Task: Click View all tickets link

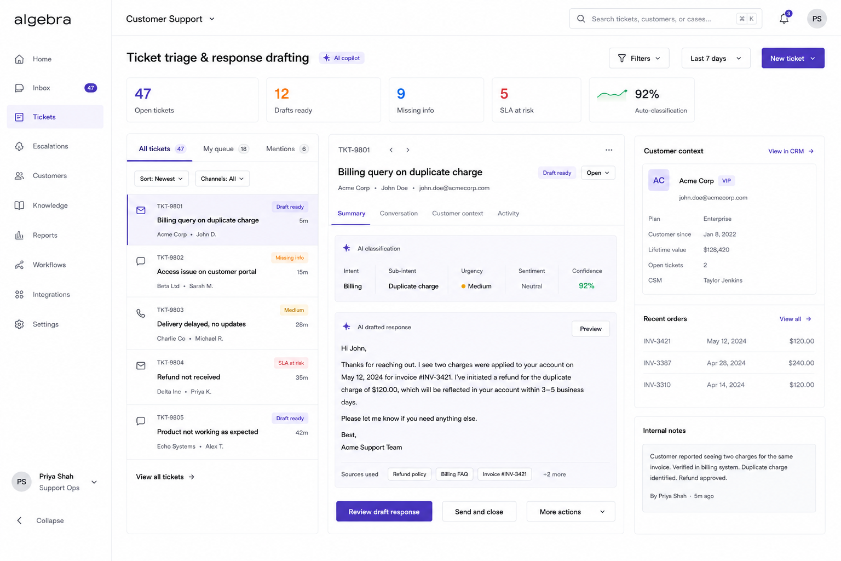Action: 165,477
